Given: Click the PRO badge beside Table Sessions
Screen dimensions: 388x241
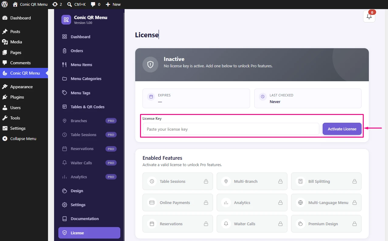Looking at the screenshot, I should pyautogui.click(x=111, y=135).
